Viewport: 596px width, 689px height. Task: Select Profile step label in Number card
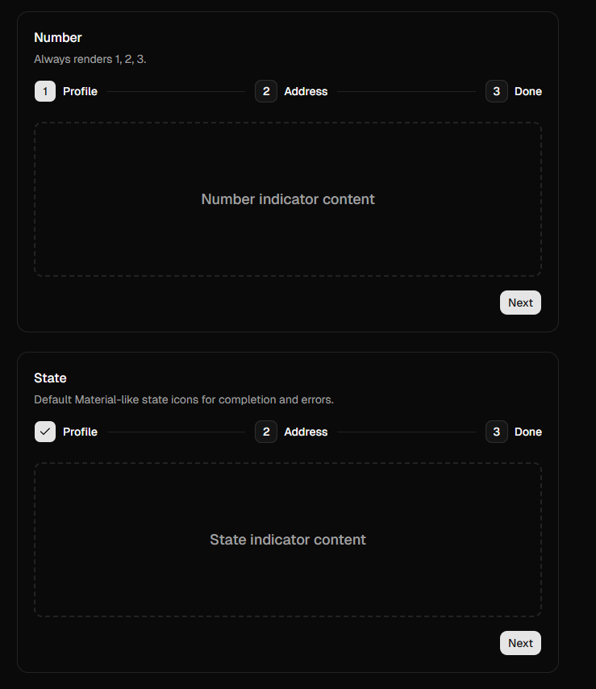[x=80, y=91]
